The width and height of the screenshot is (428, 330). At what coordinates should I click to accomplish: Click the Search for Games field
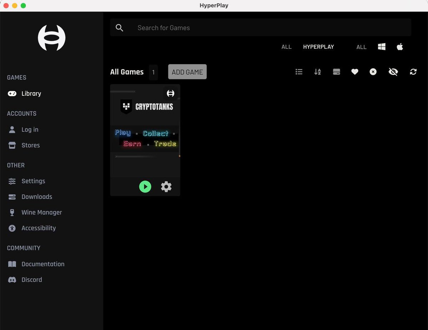coord(260,28)
